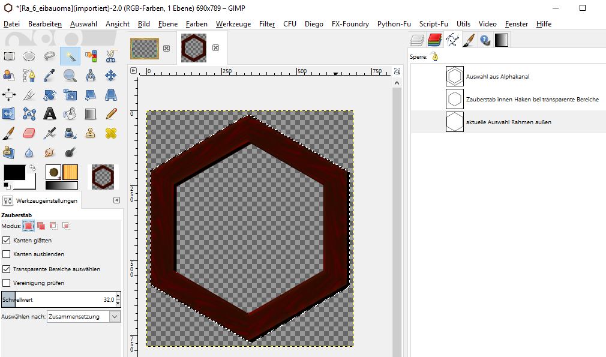This screenshot has width=606, height=357.
Task: Select the Scale tool
Action: click(70, 95)
